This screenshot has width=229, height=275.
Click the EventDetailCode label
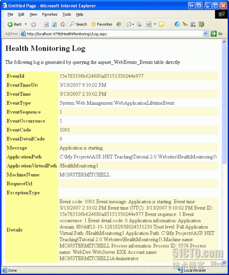[x=26, y=139]
